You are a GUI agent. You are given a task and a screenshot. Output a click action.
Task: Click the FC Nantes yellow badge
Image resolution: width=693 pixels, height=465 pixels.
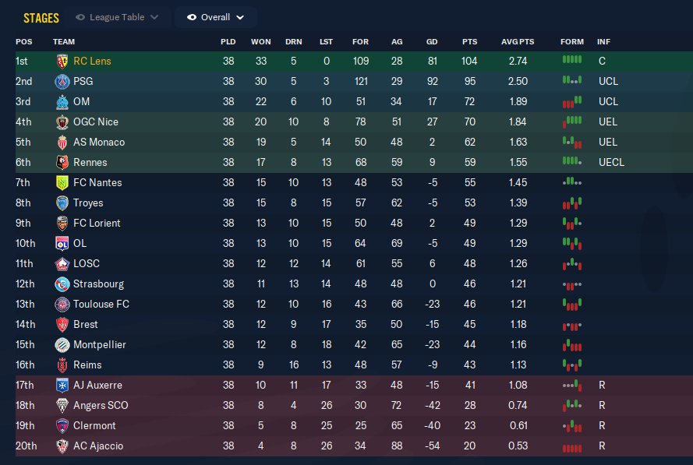(62, 182)
